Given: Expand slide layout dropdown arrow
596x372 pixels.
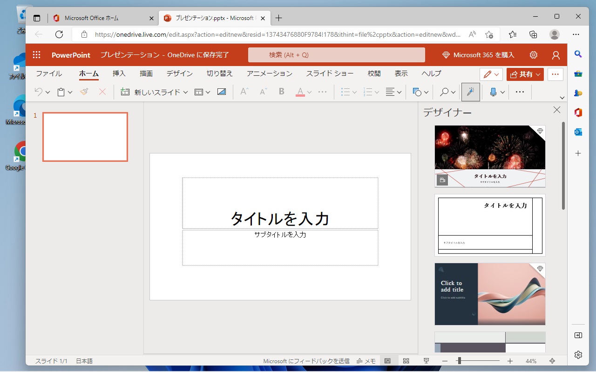Looking at the screenshot, I should [208, 93].
